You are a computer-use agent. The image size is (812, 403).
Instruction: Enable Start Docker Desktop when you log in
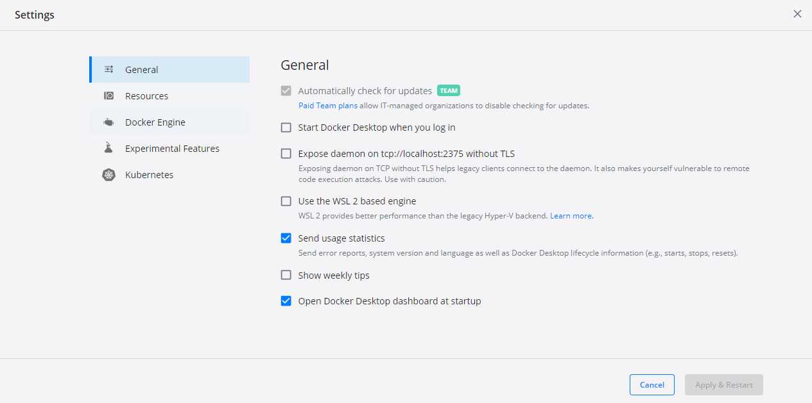(286, 127)
